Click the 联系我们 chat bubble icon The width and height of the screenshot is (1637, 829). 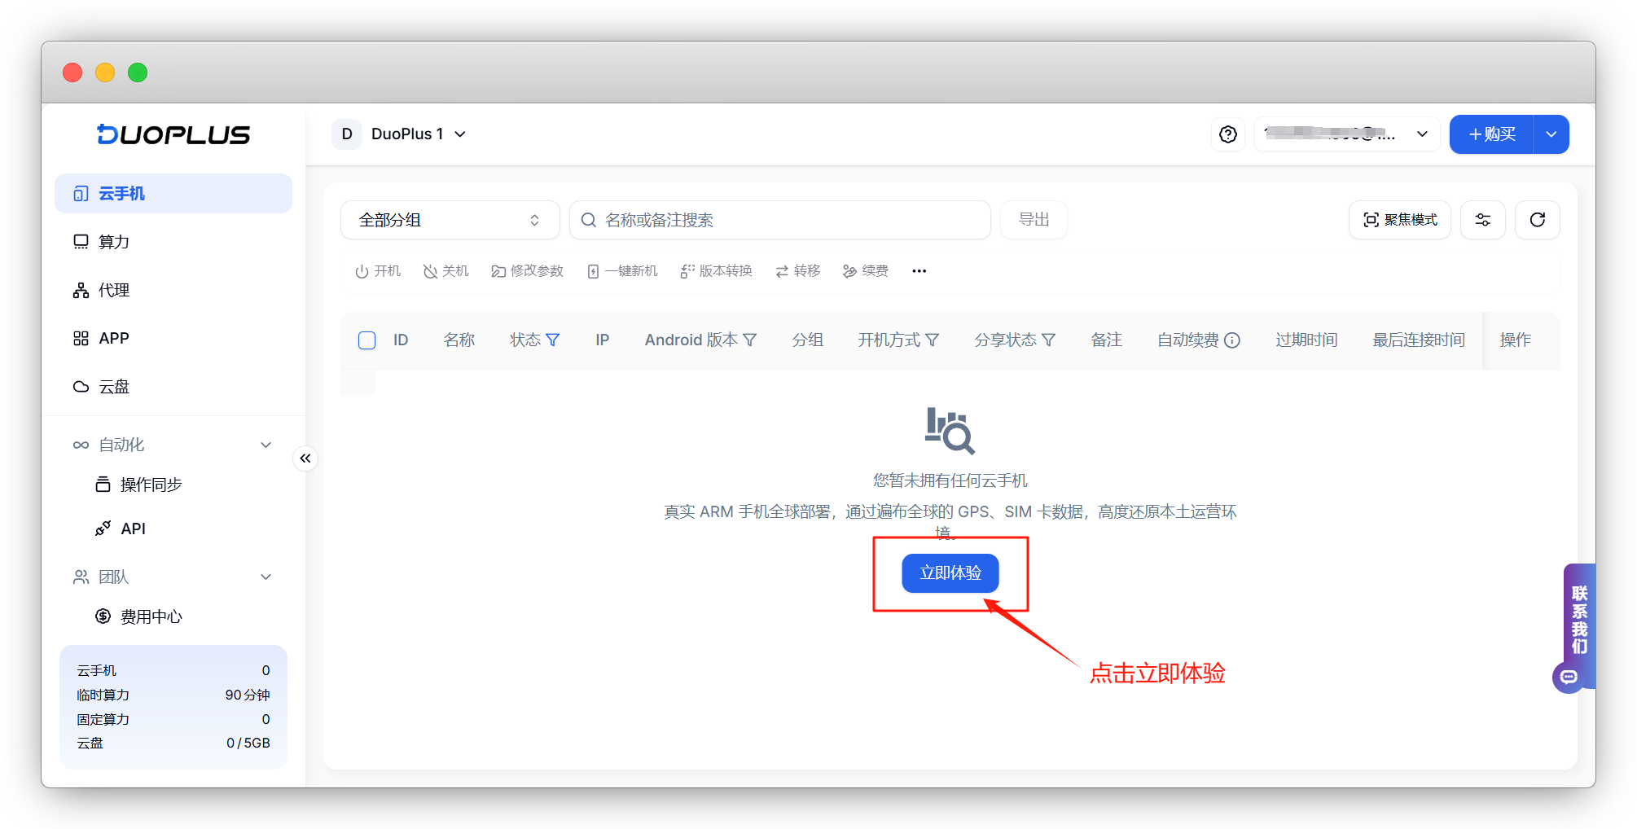tap(1569, 677)
